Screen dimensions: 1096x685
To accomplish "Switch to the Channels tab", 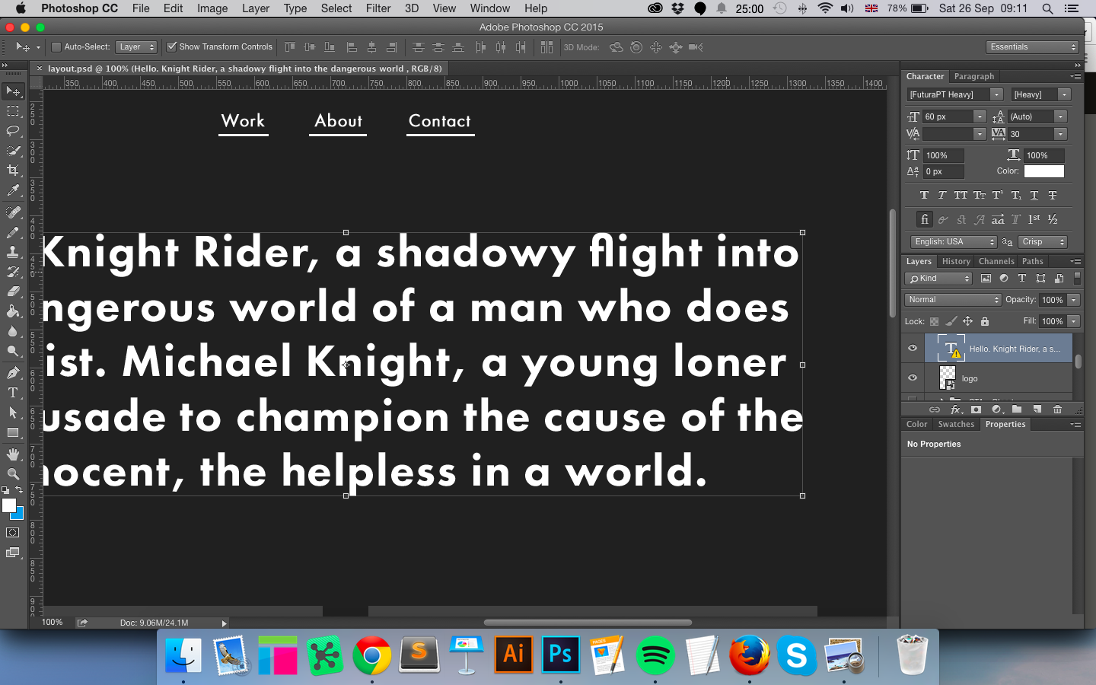I will pyautogui.click(x=996, y=261).
